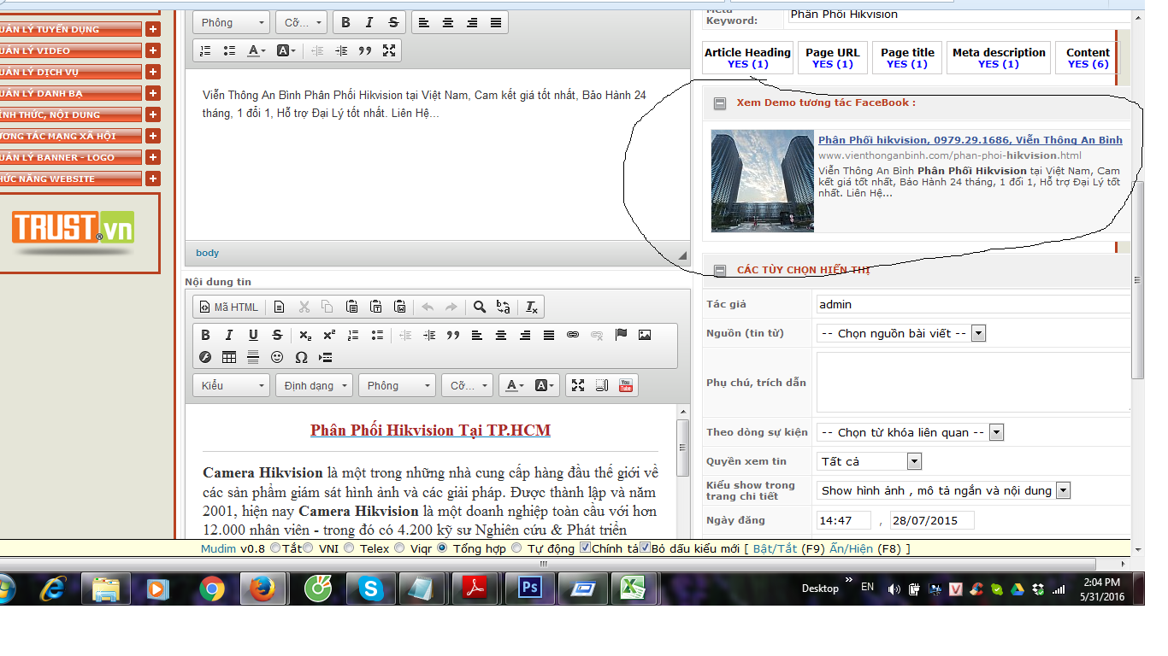1168x656 pixels.
Task: Select the Page URL SEO tab
Action: tap(833, 57)
